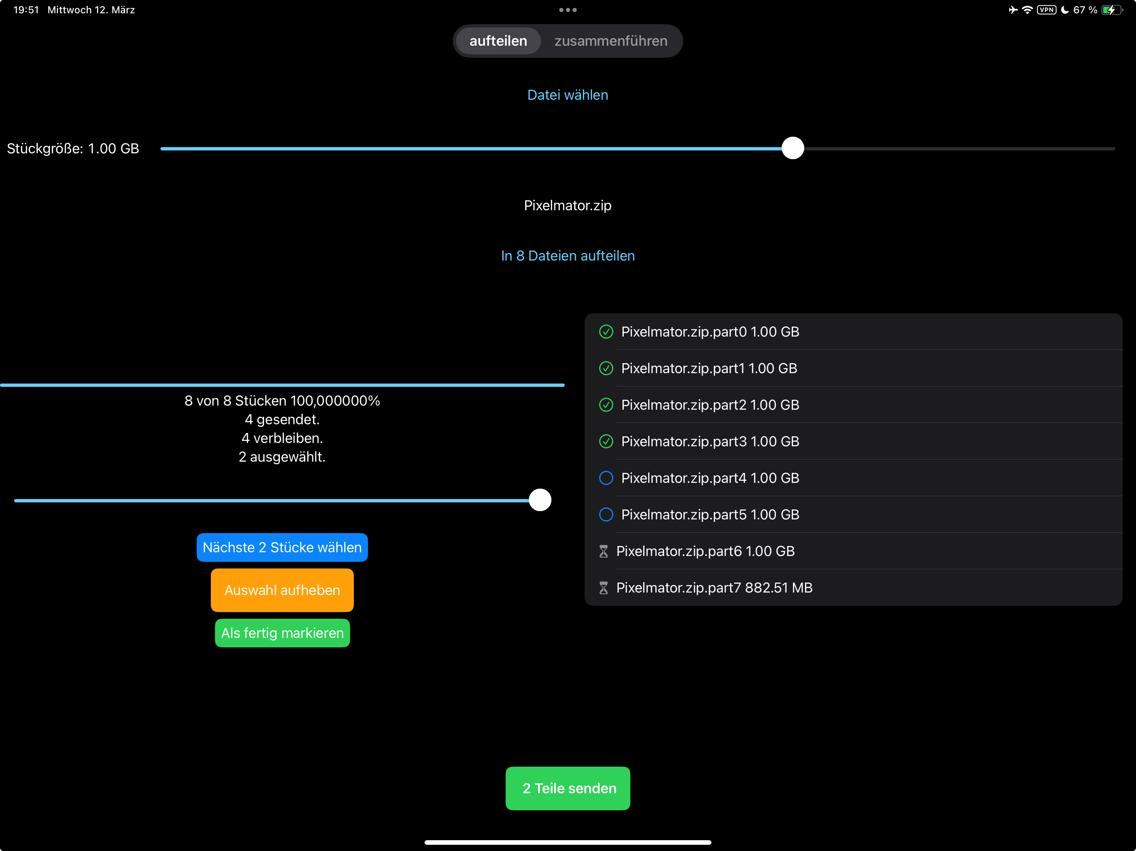The height and width of the screenshot is (851, 1136).
Task: Toggle selection circle for Pixelmator.zip.part5
Action: tap(606, 514)
